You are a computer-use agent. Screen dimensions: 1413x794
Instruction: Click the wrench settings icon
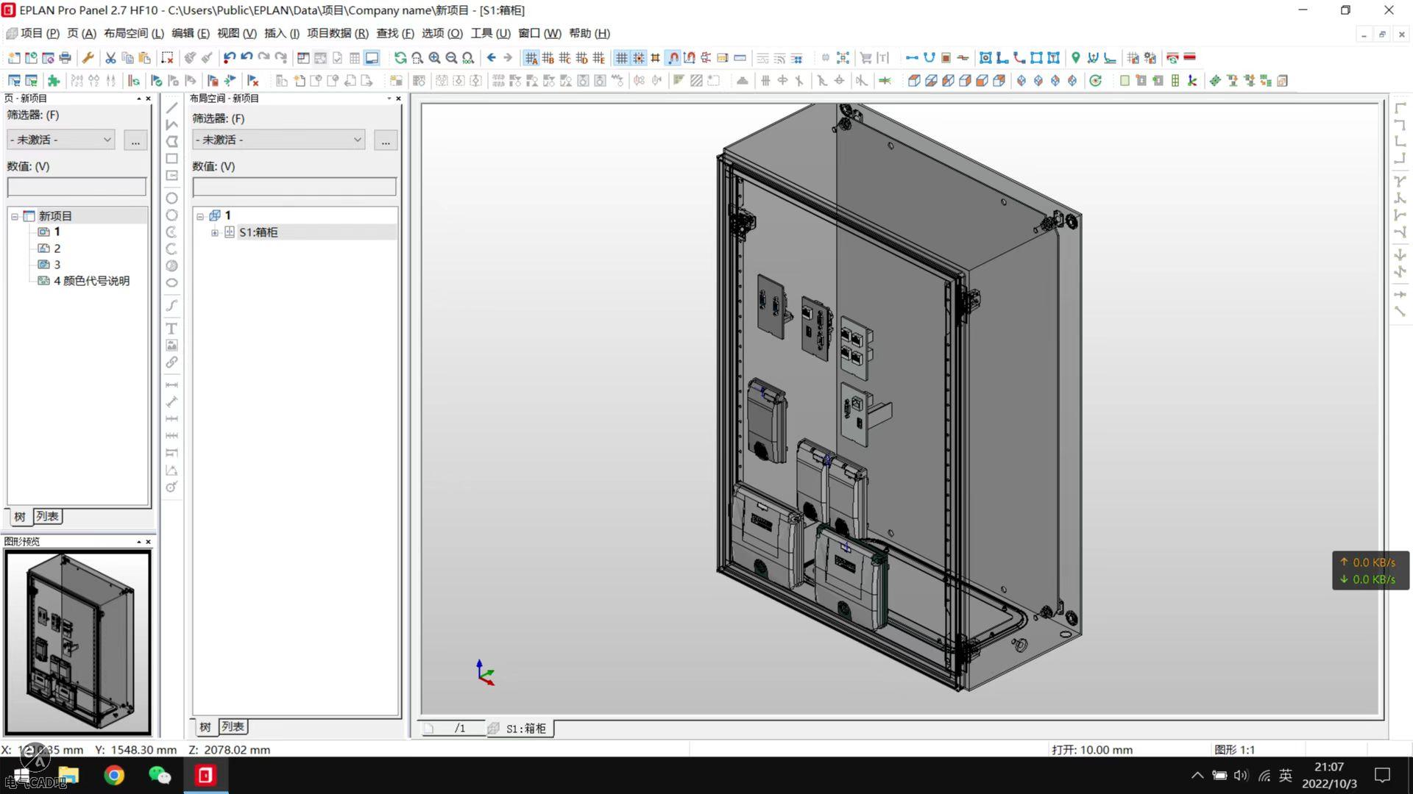(88, 57)
